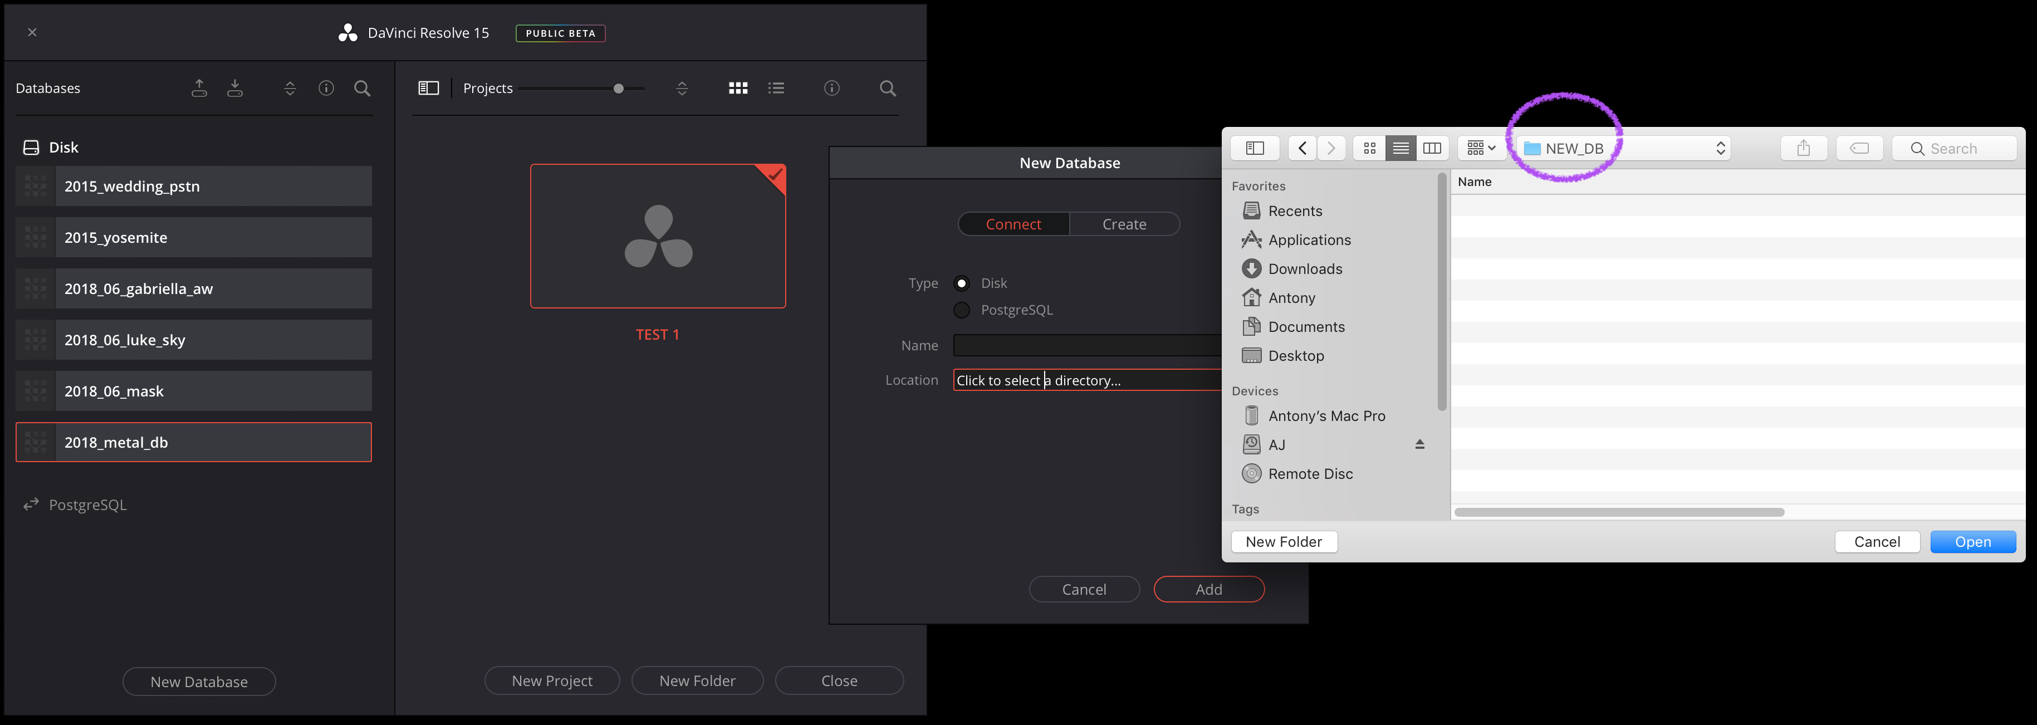Open the group-by arrangement dropdown
Screen dimensions: 2037x725
pyautogui.click(x=1481, y=148)
